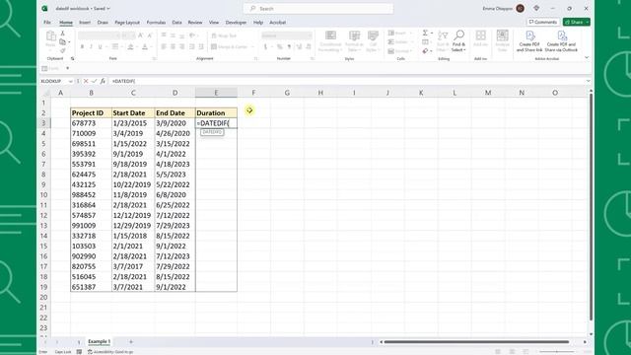Open Find & Select menu

coord(458,41)
